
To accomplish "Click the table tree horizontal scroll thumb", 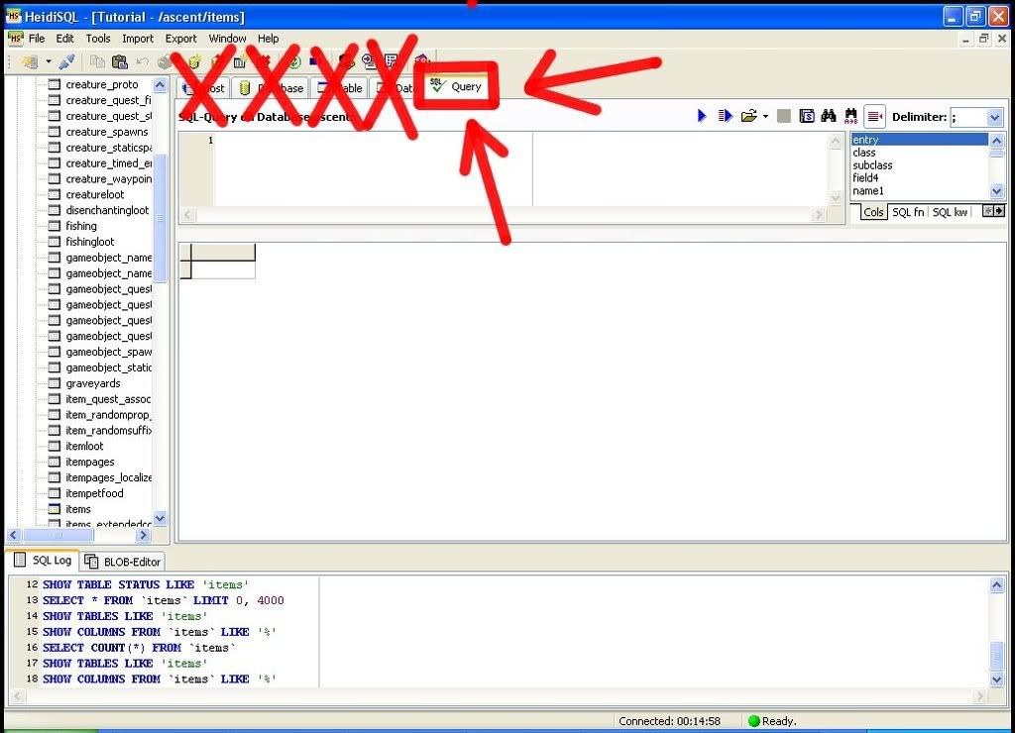I will tap(58, 535).
